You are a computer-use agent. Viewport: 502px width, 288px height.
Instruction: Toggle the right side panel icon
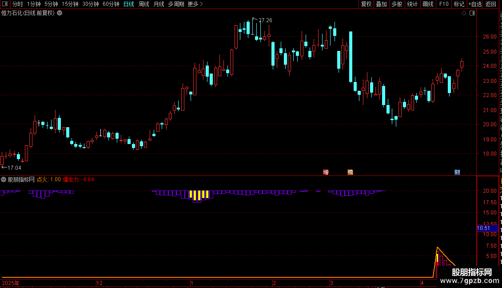472,13
